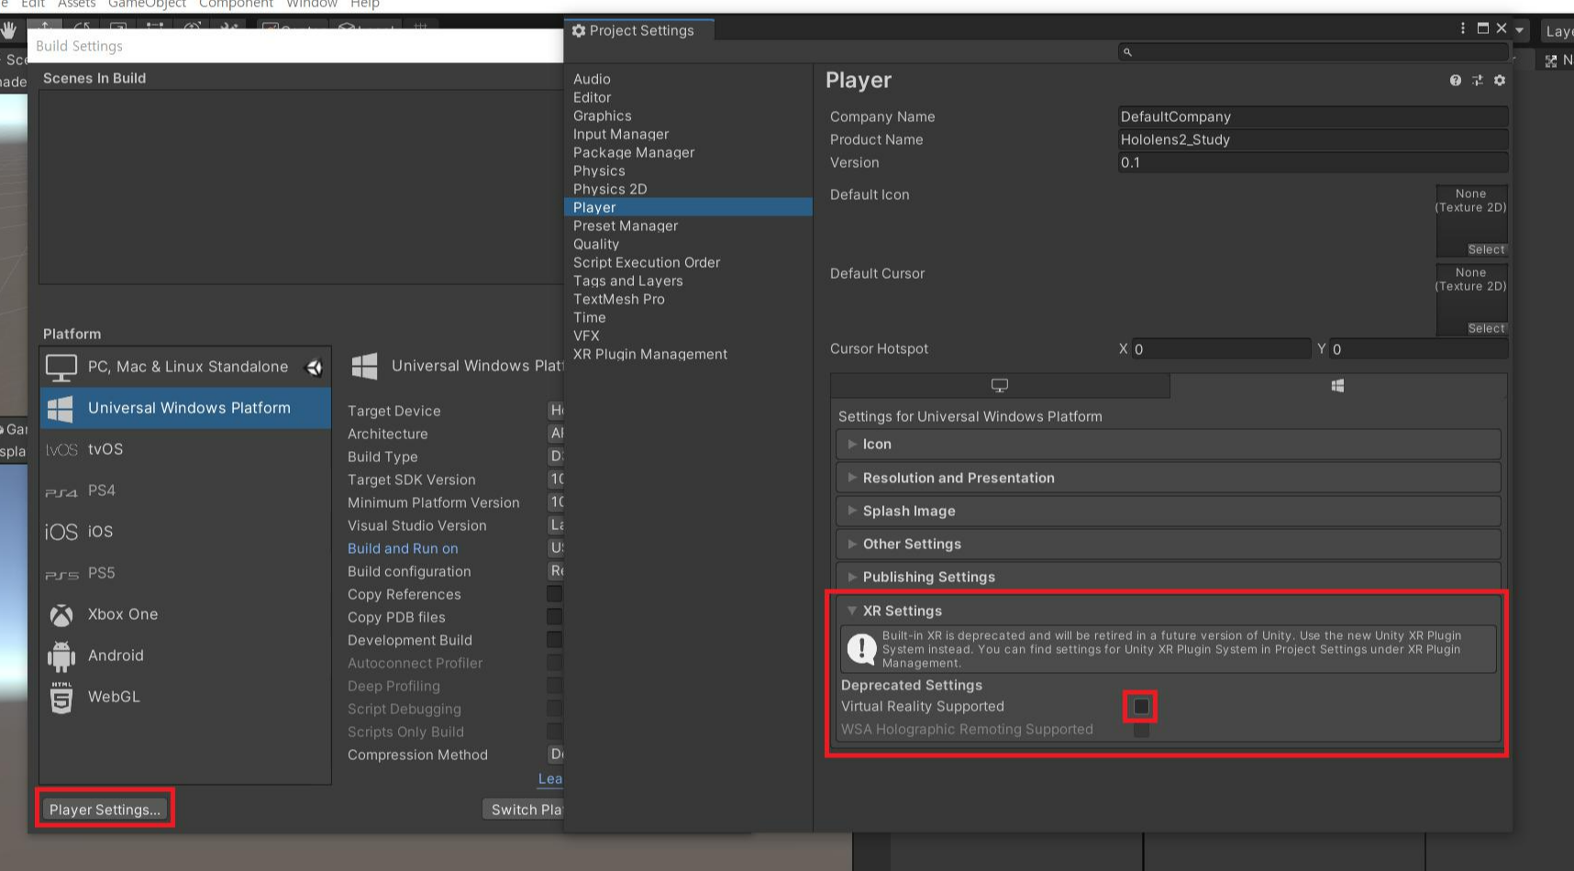Click the Cursor Hotspot X field

pos(1222,348)
